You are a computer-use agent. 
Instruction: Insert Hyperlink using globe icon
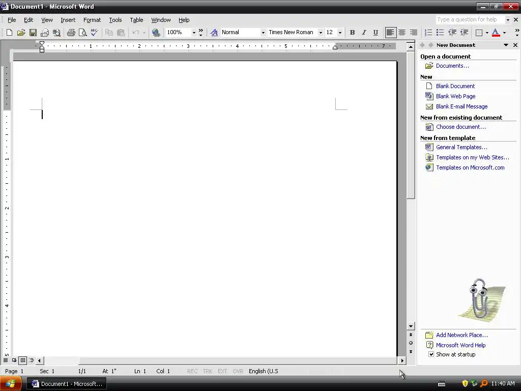[x=156, y=33]
